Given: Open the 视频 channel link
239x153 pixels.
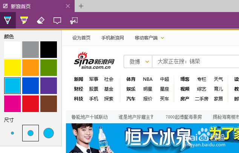Looking at the screenshot, I should click(185, 89).
